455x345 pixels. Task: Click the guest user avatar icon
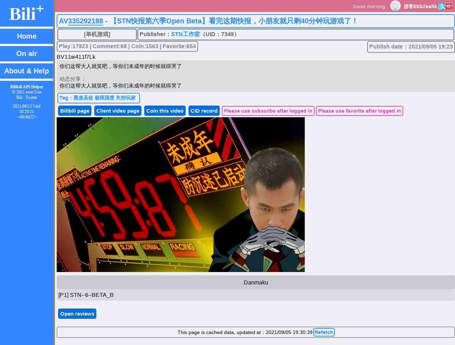(x=395, y=6)
